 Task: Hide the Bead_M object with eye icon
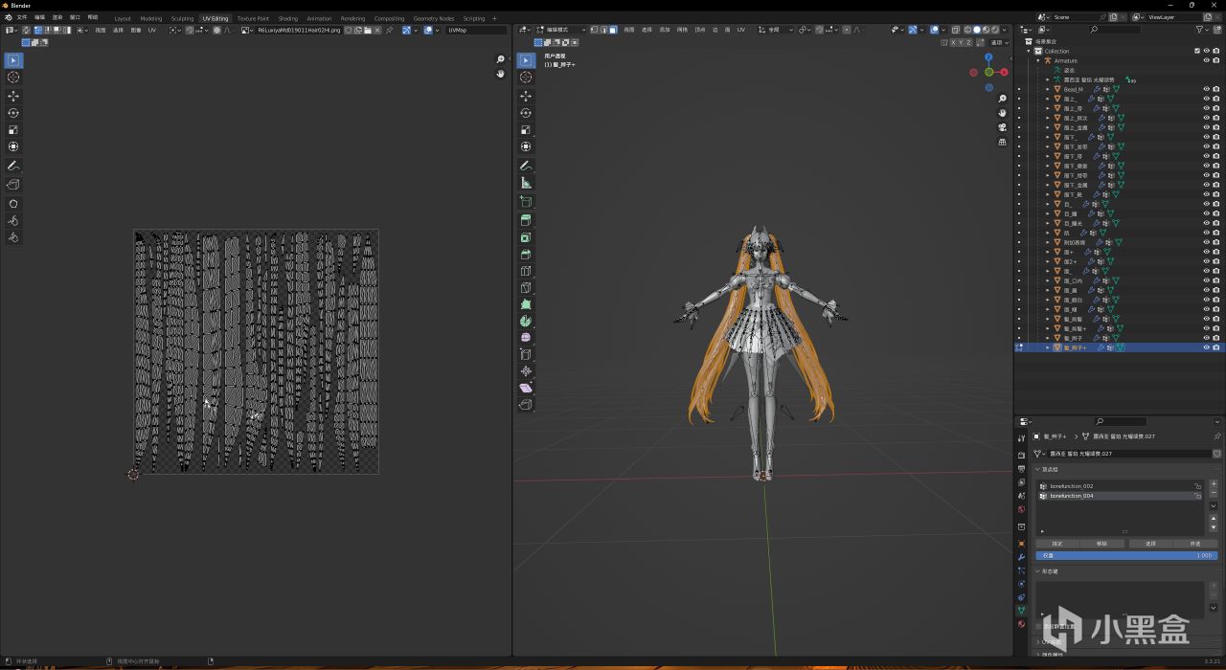click(1206, 89)
